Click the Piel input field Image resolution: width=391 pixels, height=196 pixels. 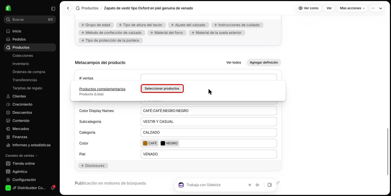pos(209,154)
